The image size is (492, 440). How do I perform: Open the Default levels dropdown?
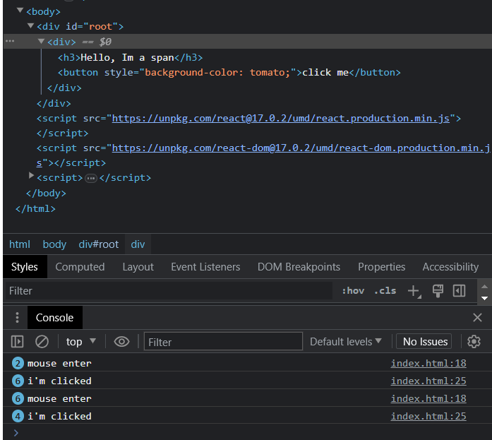(x=345, y=341)
